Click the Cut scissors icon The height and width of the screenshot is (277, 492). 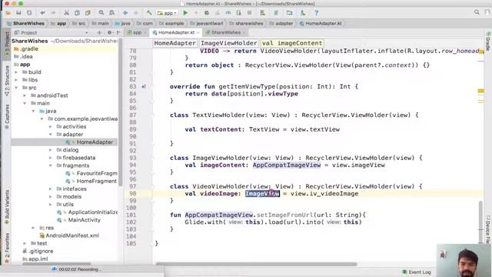pos(67,13)
